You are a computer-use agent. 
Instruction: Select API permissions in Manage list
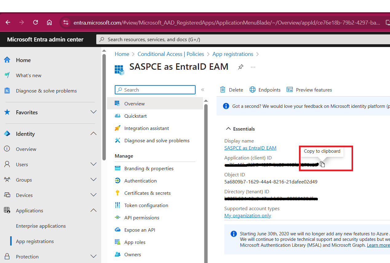(141, 218)
